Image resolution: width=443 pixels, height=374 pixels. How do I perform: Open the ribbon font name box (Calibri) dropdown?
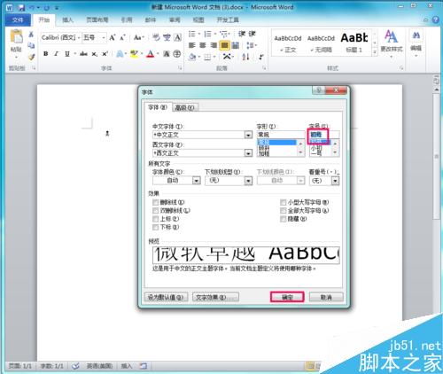[79, 37]
